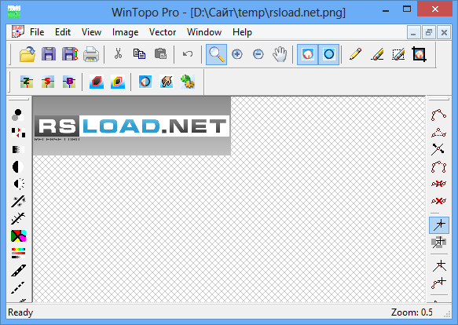Click the half circle with dots brightness icon

[19, 184]
